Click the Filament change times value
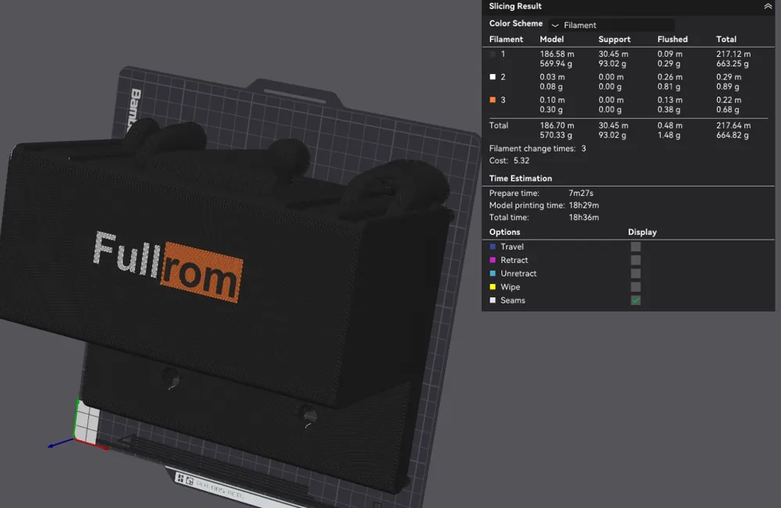This screenshot has height=508, width=781. click(x=583, y=148)
